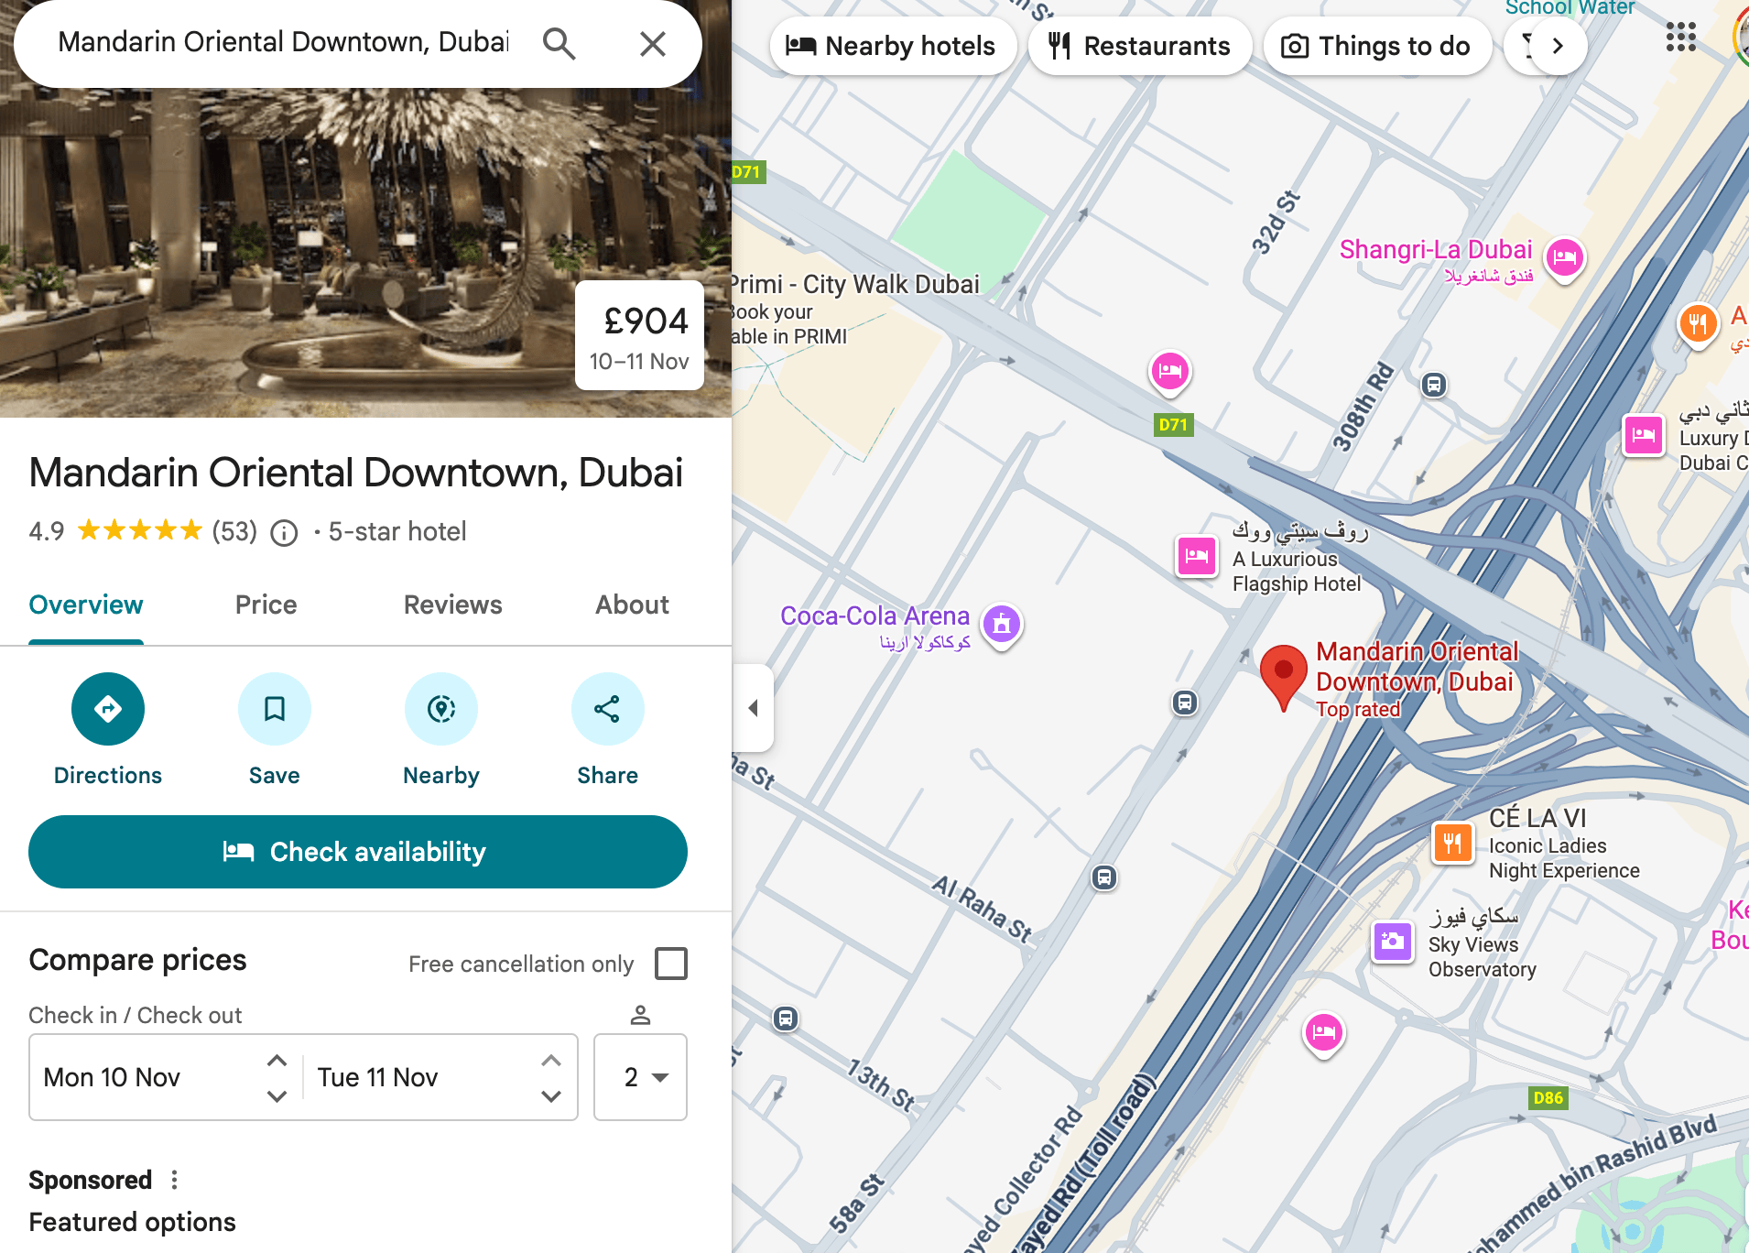Click the Shangri-La Dubai map label
Viewport: 1749px width, 1253px height.
click(x=1436, y=250)
